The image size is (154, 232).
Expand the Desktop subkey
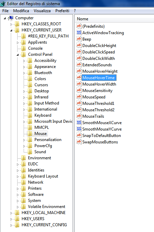(x=24, y=91)
